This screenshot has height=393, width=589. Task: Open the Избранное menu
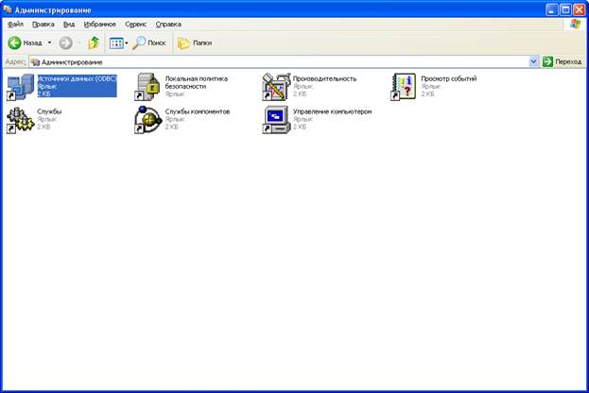pos(100,24)
